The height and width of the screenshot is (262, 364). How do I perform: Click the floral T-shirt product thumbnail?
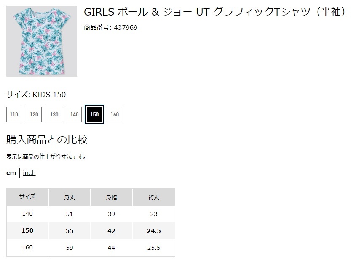click(x=42, y=41)
